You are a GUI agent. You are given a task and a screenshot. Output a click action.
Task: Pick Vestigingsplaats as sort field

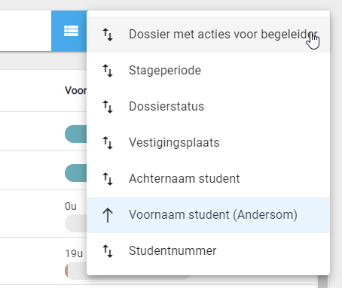pyautogui.click(x=208, y=143)
